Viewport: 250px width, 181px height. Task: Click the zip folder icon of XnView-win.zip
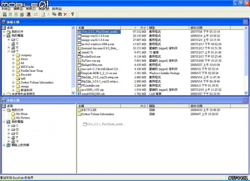[79, 60]
